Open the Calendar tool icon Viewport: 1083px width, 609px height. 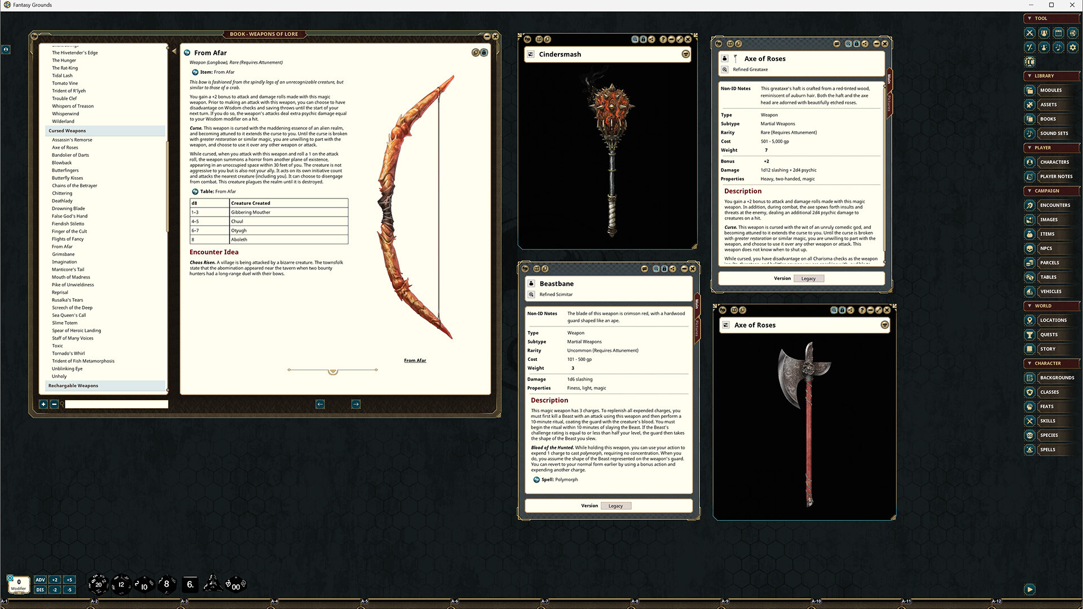[x=1058, y=33]
